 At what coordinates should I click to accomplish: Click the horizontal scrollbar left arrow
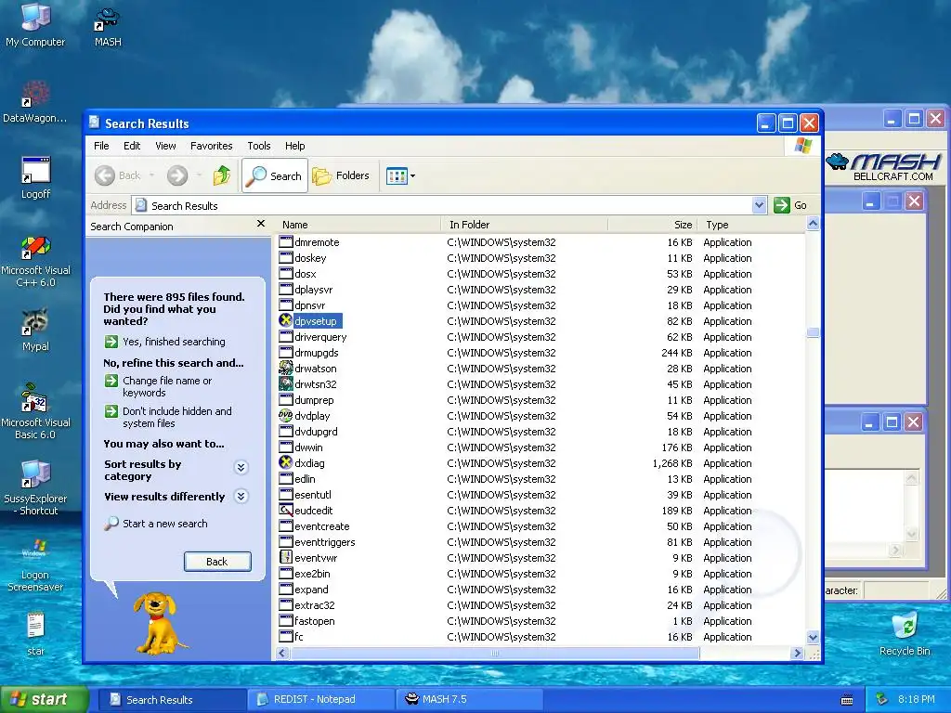[x=282, y=653]
